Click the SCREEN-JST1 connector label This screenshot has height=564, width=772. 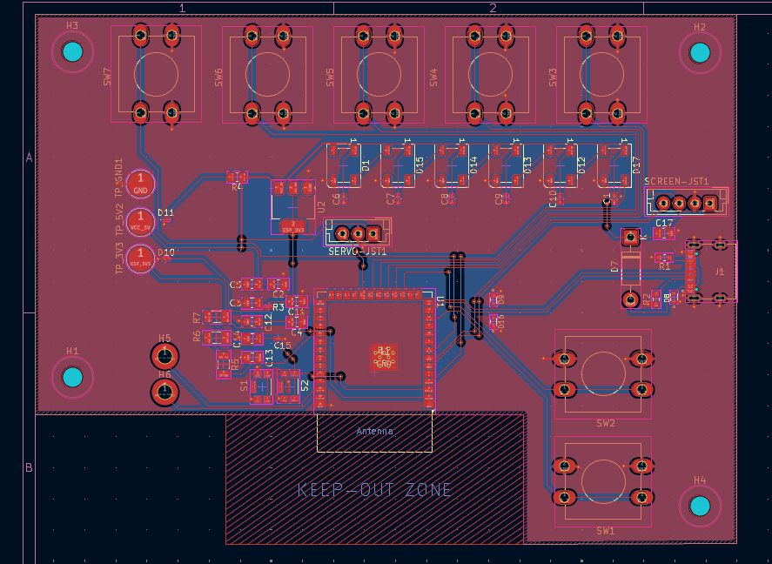[676, 182]
